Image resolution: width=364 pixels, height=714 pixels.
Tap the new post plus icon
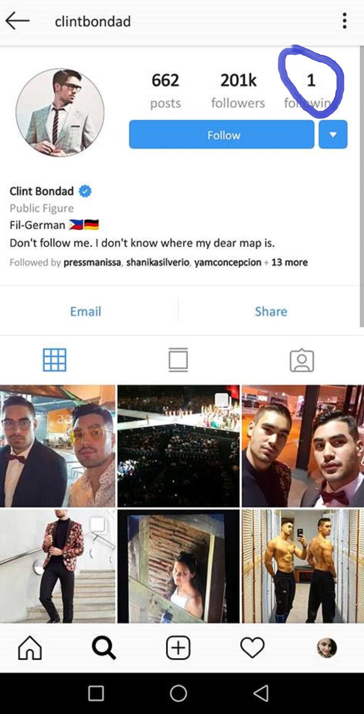178,648
